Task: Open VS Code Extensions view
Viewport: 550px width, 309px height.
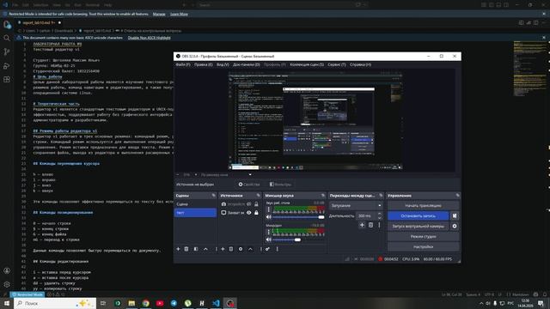Action: click(7, 80)
